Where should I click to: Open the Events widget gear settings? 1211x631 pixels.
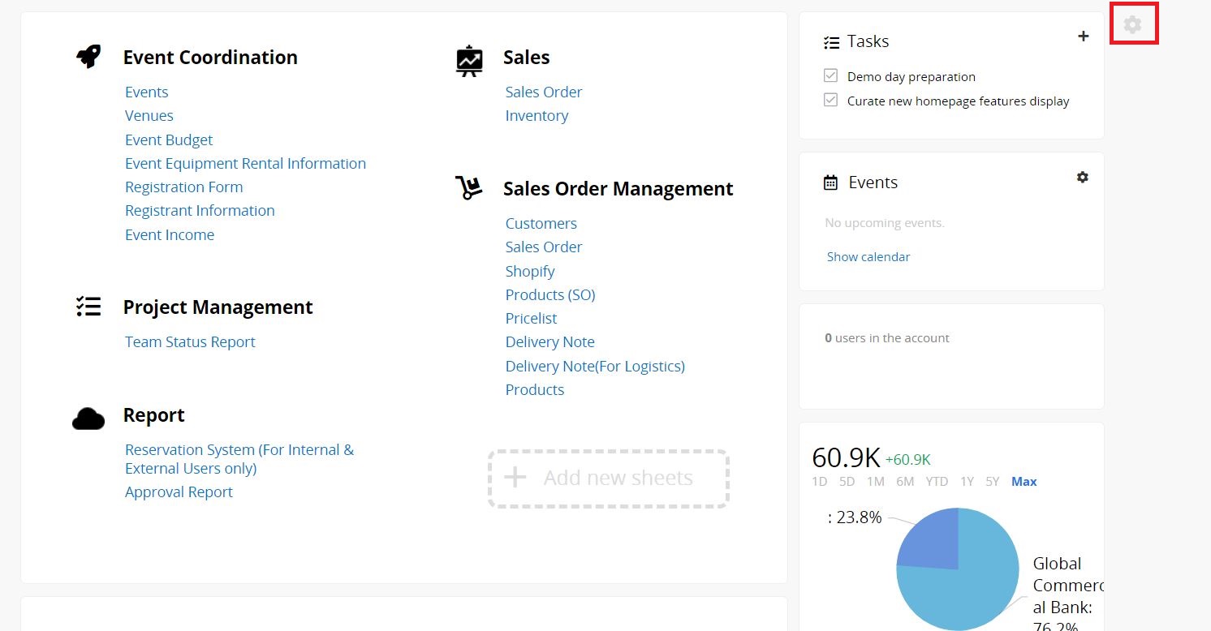pos(1082,177)
